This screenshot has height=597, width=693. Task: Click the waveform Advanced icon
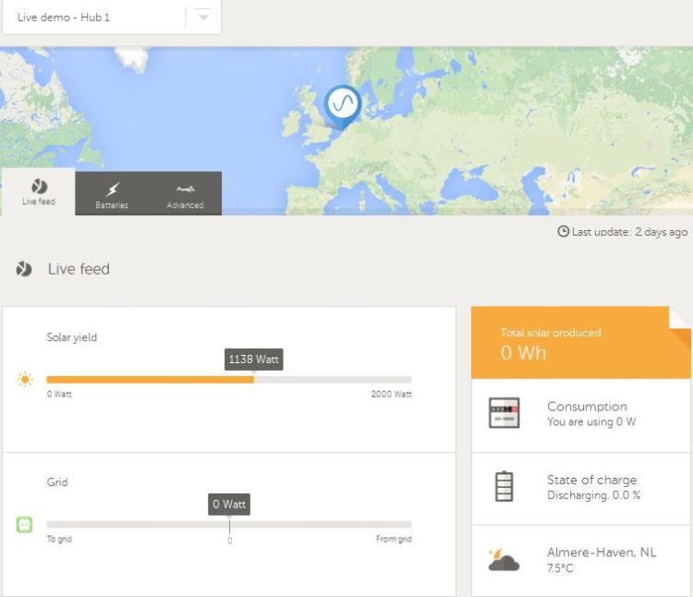185,189
